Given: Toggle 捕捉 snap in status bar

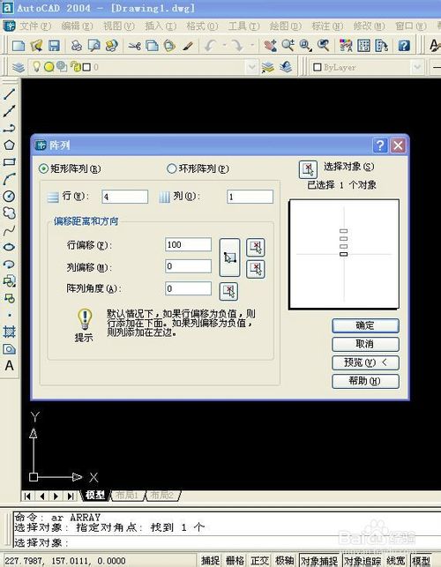Looking at the screenshot, I should 210,561.
